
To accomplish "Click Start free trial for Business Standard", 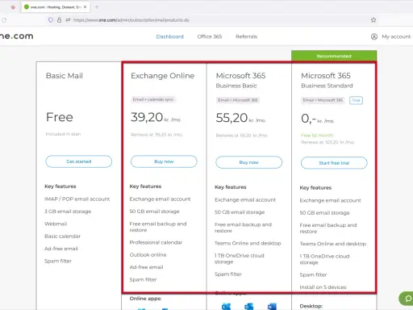I will point(334,163).
